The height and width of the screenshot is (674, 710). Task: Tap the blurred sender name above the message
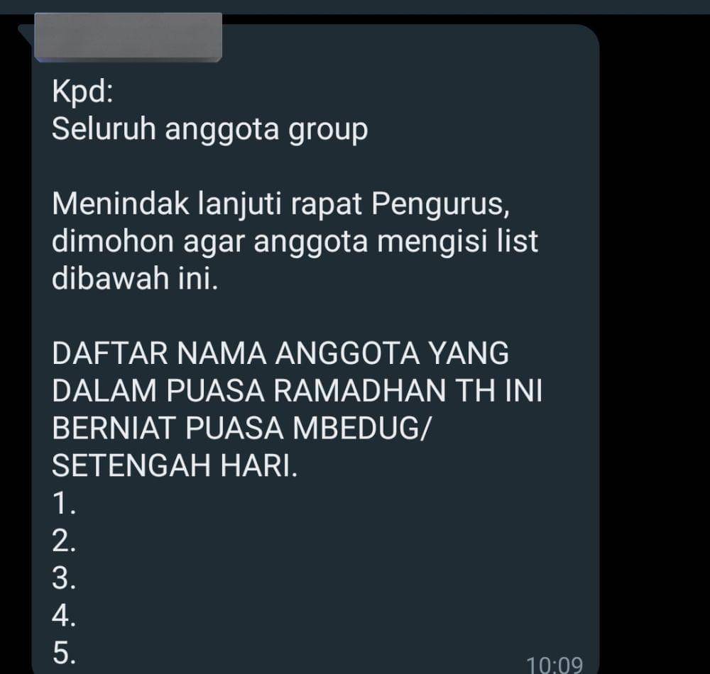coord(128,38)
